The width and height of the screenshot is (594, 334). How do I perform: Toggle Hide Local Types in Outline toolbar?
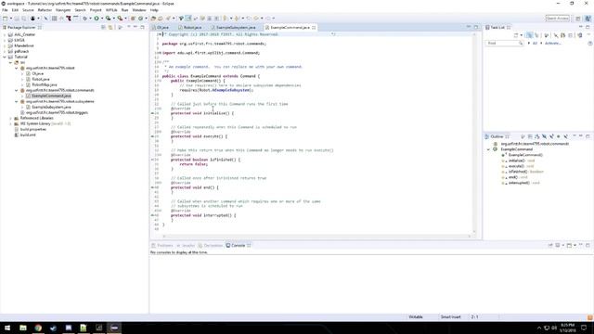[565, 136]
